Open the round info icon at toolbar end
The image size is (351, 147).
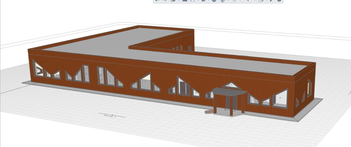(x=279, y=1)
